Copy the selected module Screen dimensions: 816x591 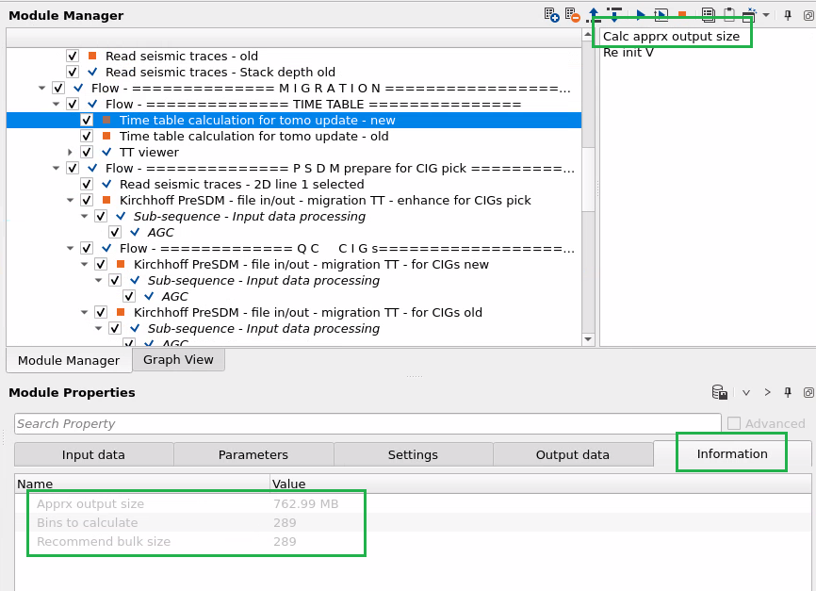(x=708, y=15)
